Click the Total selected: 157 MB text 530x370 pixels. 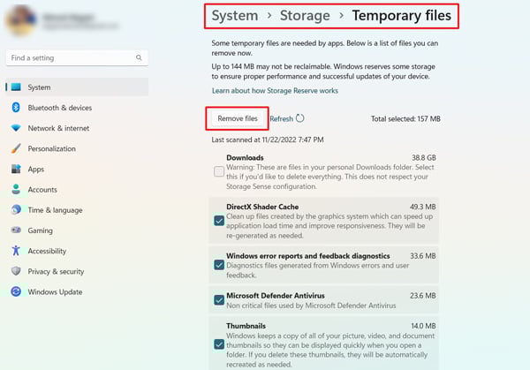pos(405,119)
